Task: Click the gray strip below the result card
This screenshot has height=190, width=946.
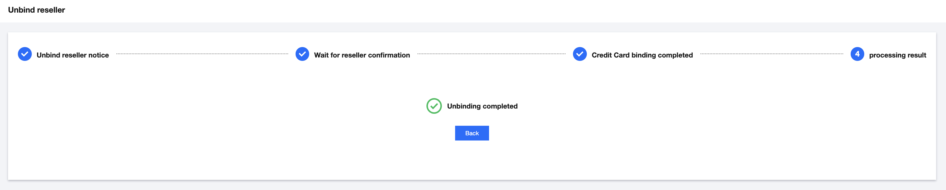Action: (473, 185)
